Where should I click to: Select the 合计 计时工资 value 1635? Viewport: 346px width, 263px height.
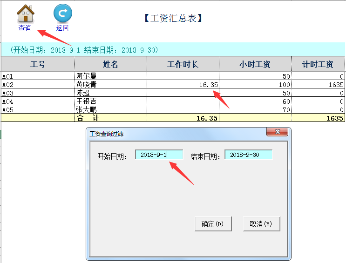tap(318, 118)
